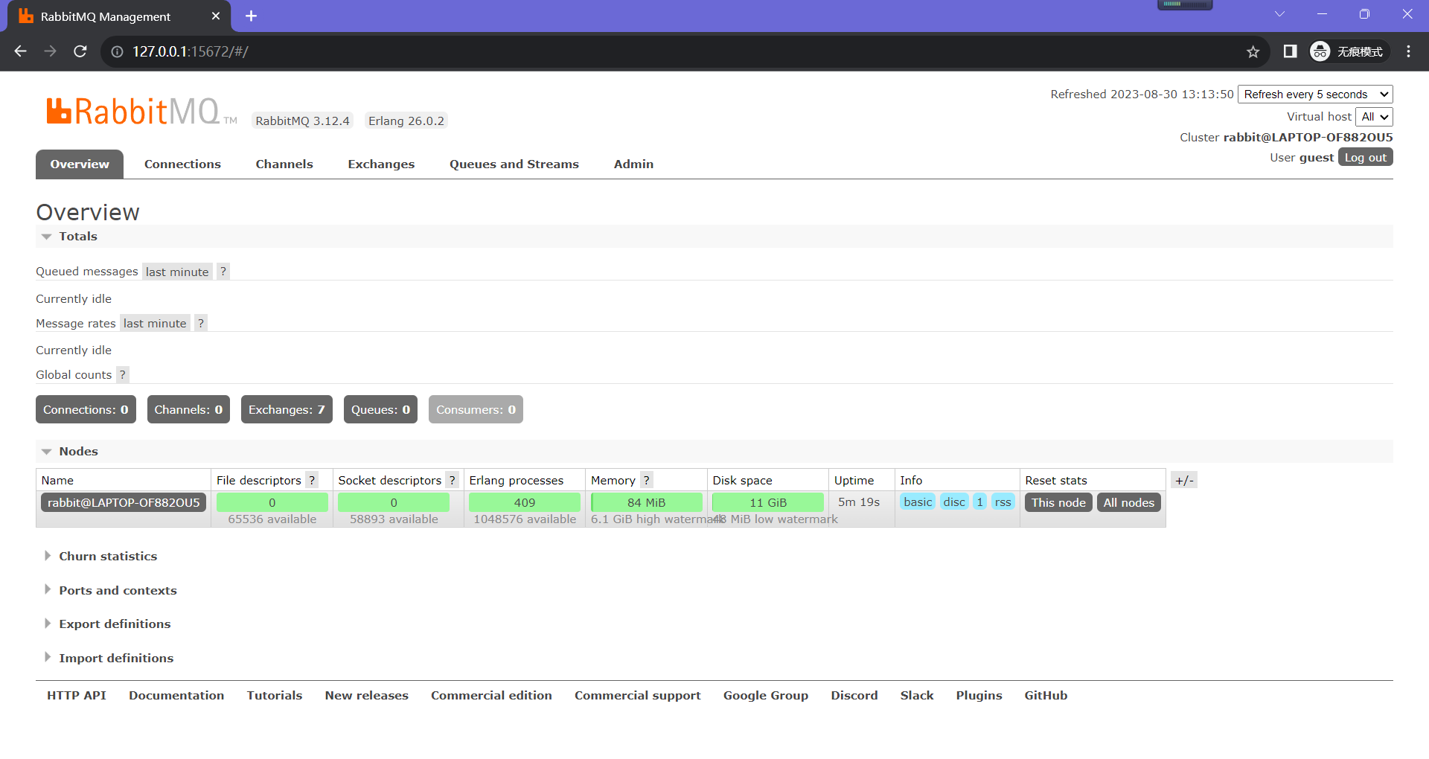This screenshot has height=759, width=1429.
Task: Open the Commercial edition footer link
Action: point(491,695)
